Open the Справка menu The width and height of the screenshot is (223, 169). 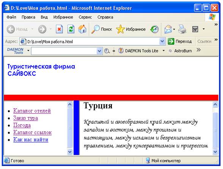(x=105, y=17)
